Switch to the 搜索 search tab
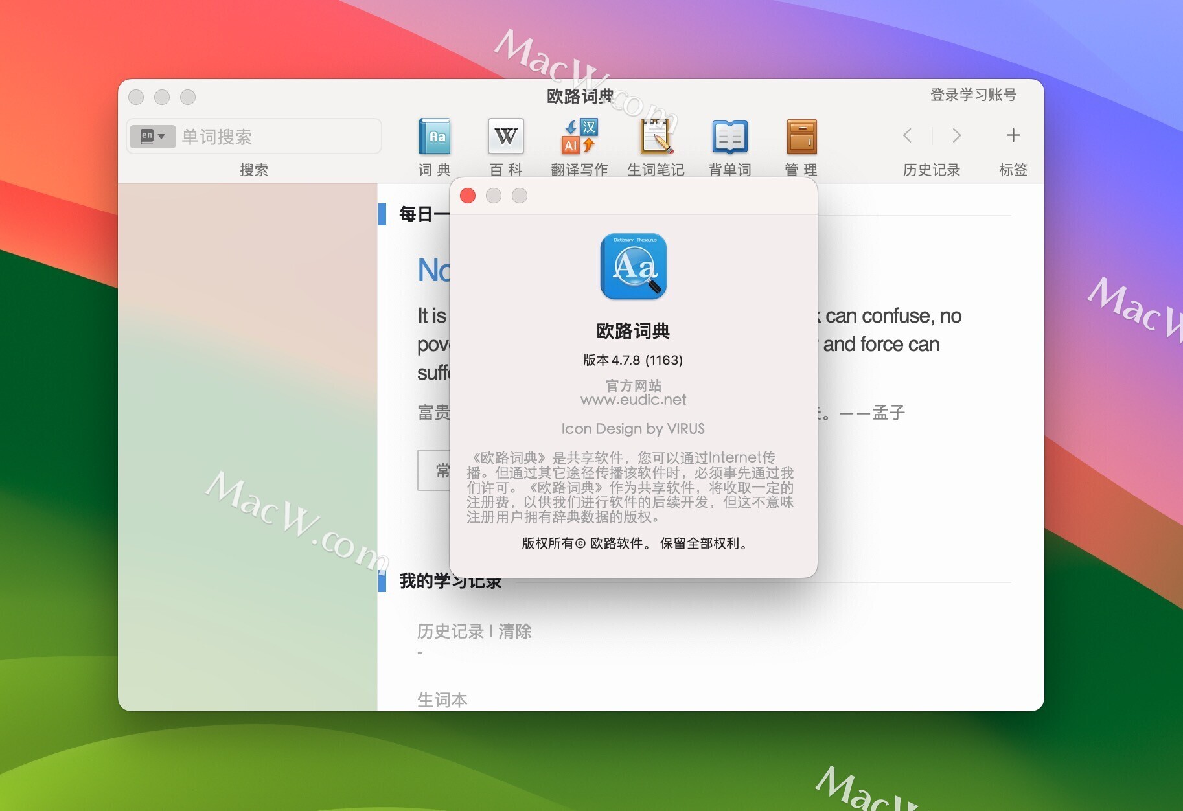Image resolution: width=1183 pixels, height=811 pixels. point(253,169)
